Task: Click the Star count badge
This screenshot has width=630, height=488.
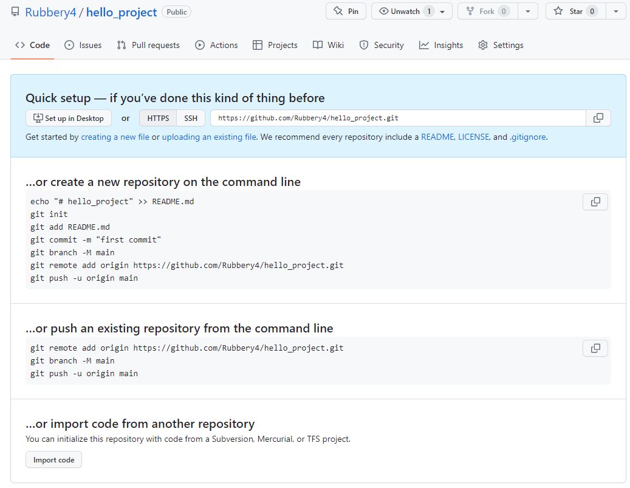Action: tap(592, 12)
